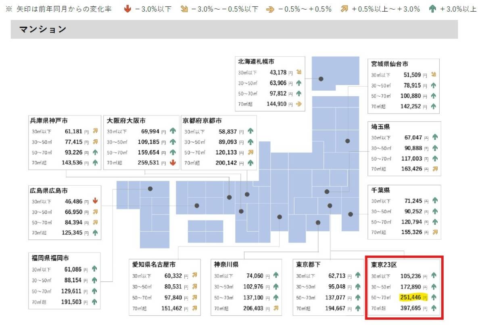
Task: Click the diagonal-down arrow beside Sendai's 51,509 value
Action: [434, 75]
